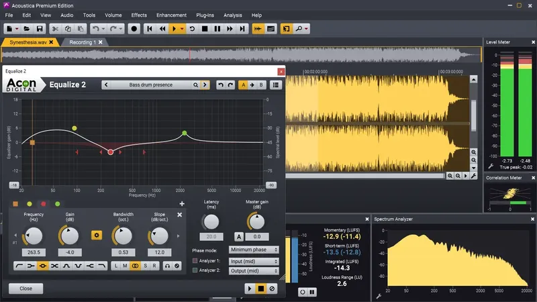Select the low cut filter type
This screenshot has height=302, width=537.
point(19,266)
